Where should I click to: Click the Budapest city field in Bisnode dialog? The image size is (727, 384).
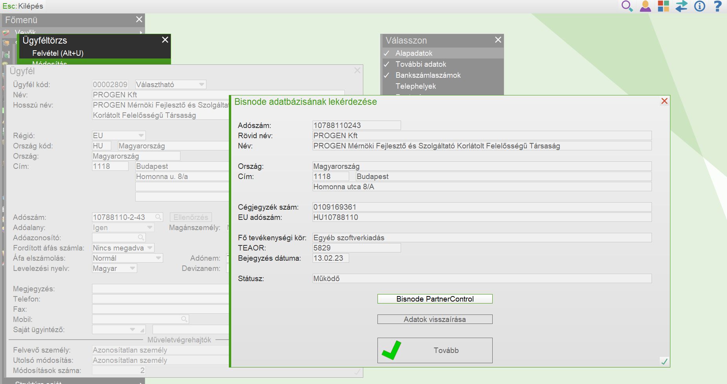click(504, 176)
